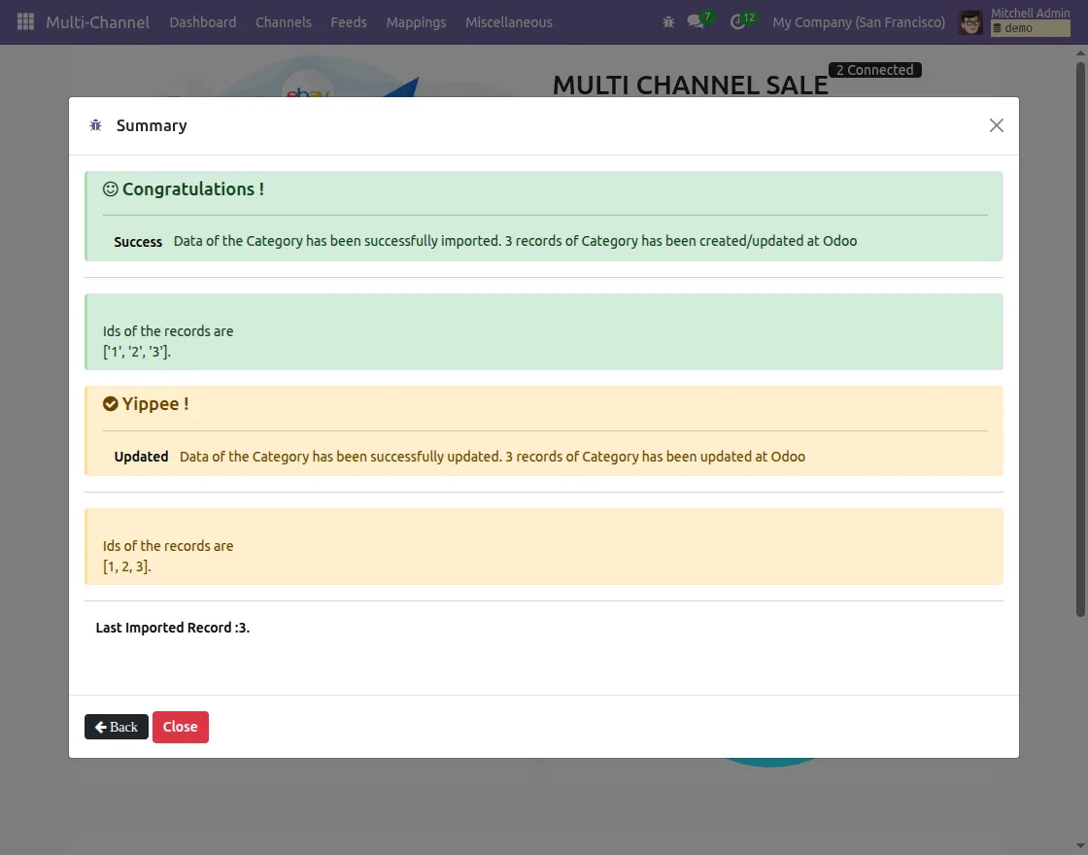This screenshot has height=855, width=1088.
Task: Click the scrollbar down arrow
Action: pos(1080,845)
